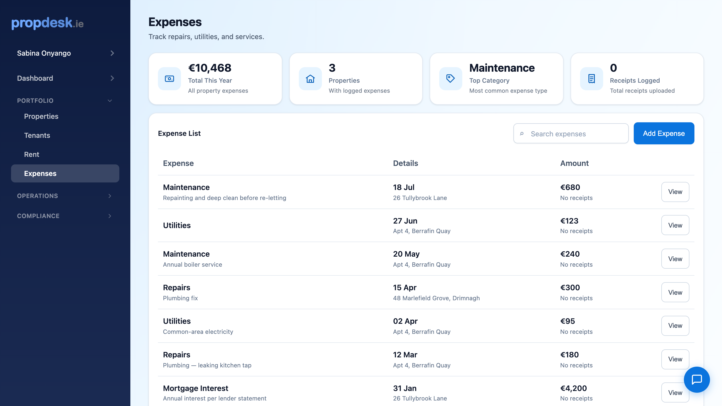View the €680 Maintenance expense
The image size is (722, 406).
(x=675, y=192)
